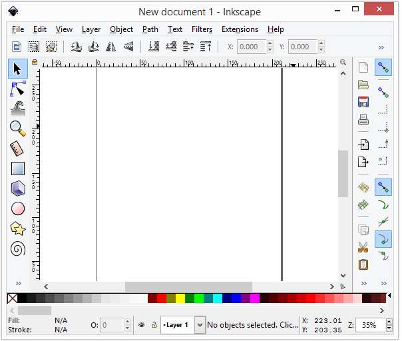Image resolution: width=402 pixels, height=341 pixels.
Task: Toggle snap to edge midpoints
Action: coord(383,145)
